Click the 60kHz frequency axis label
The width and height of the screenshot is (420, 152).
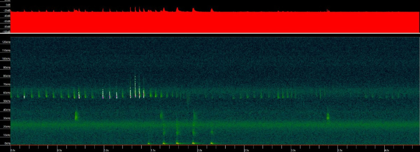7,93
